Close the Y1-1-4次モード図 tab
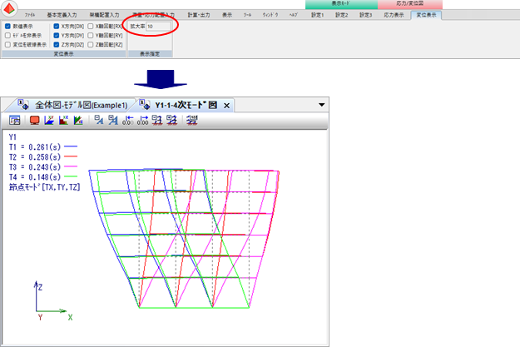Viewport: 520px width, 347px height. click(226, 106)
